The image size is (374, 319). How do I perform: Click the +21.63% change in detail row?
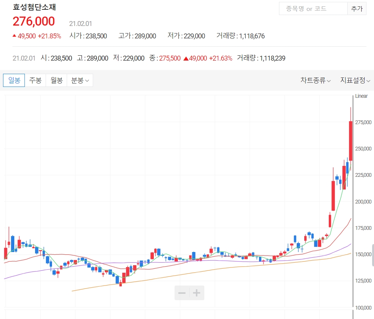[x=221, y=58]
